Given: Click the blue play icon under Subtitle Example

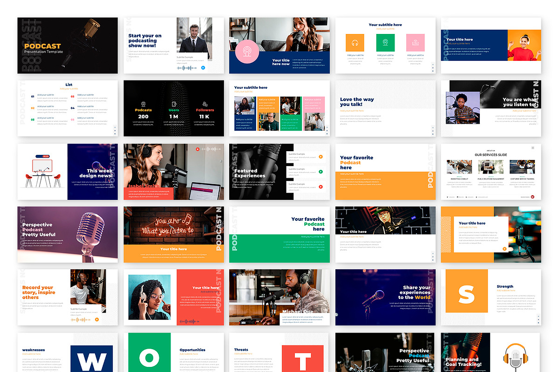Looking at the screenshot, I should (x=203, y=68).
